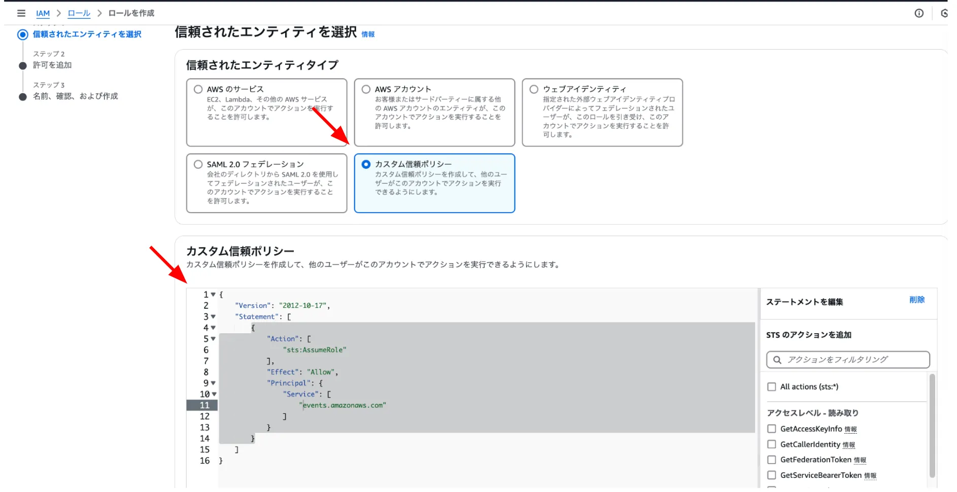Viewport: 957px width, 492px height.
Task: Collapse the code fold arrow on line 1
Action: [213, 295]
